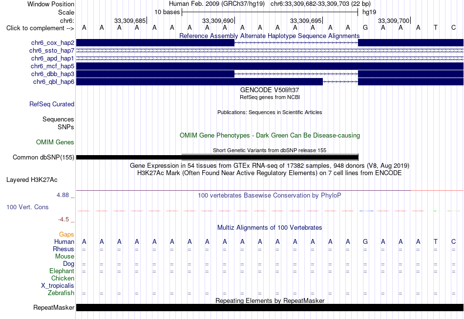The height and width of the screenshot is (319, 464).
Task: Click Repeating Elements by RepeatMasker title
Action: (x=270, y=300)
